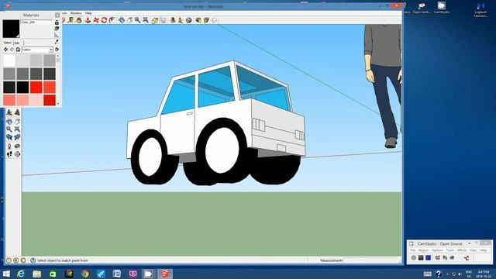Click the Share Model icon
The height and width of the screenshot is (279, 496).
point(206,20)
